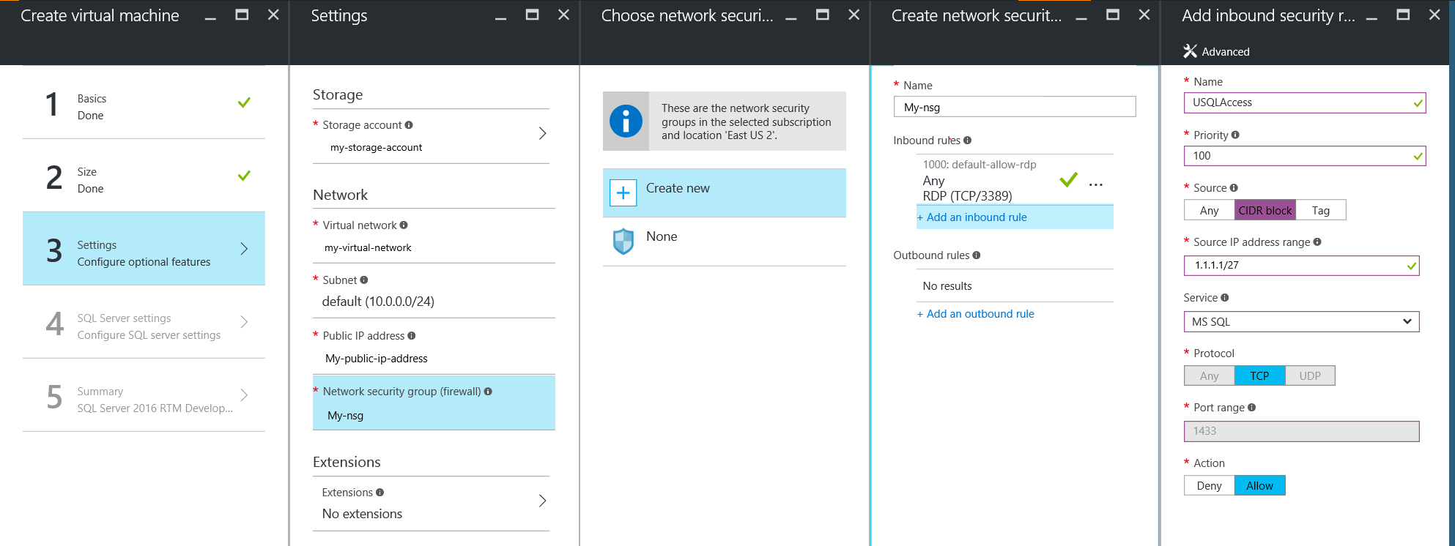Viewport: 1455px width, 546px height.
Task: Click info icon beside Extensions label
Action: tap(380, 493)
